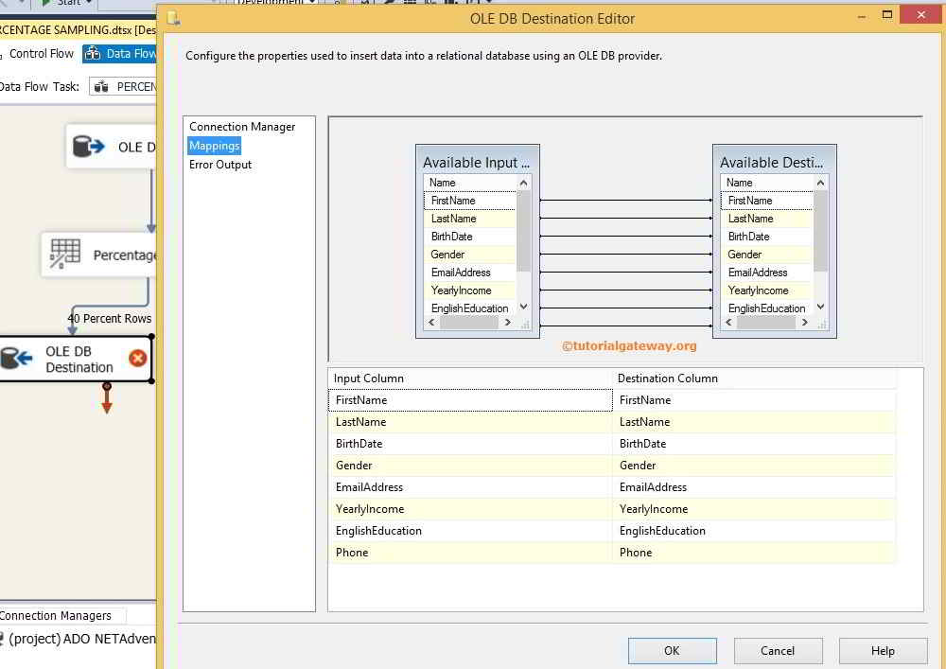Switch to the Control Flow tab
This screenshot has width=946, height=669.
(x=40, y=54)
